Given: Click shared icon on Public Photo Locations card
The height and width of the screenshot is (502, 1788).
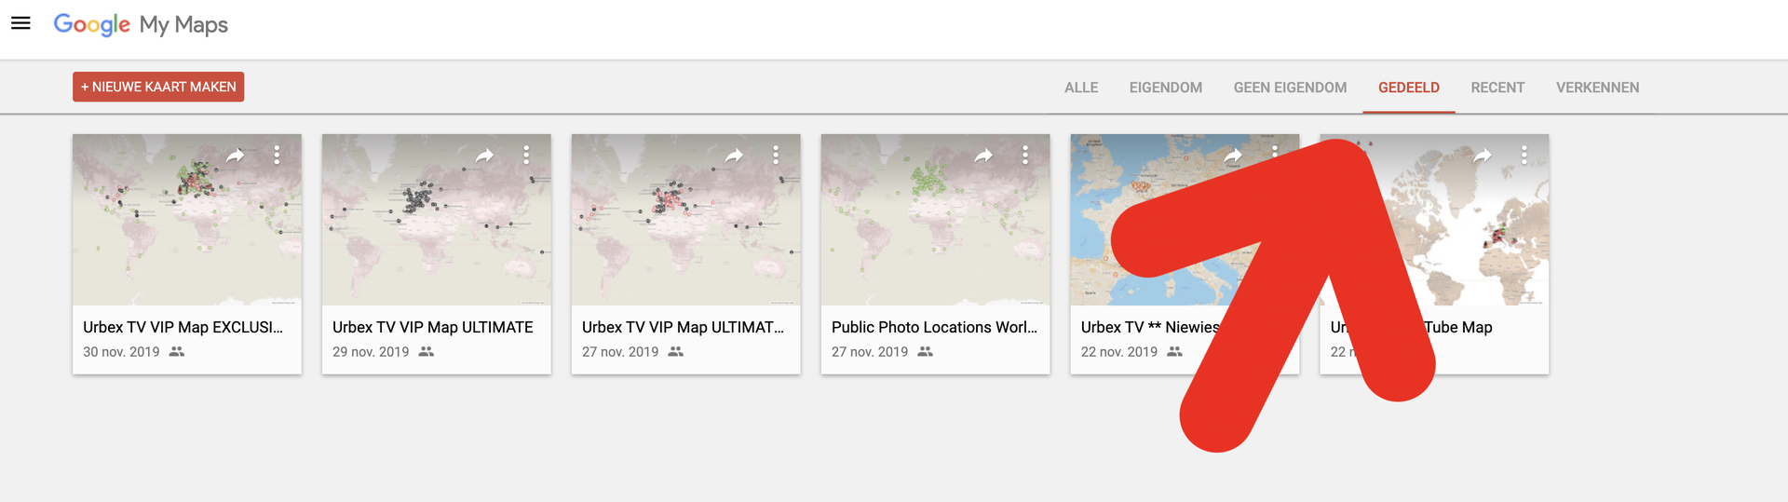Looking at the screenshot, I should click(926, 351).
